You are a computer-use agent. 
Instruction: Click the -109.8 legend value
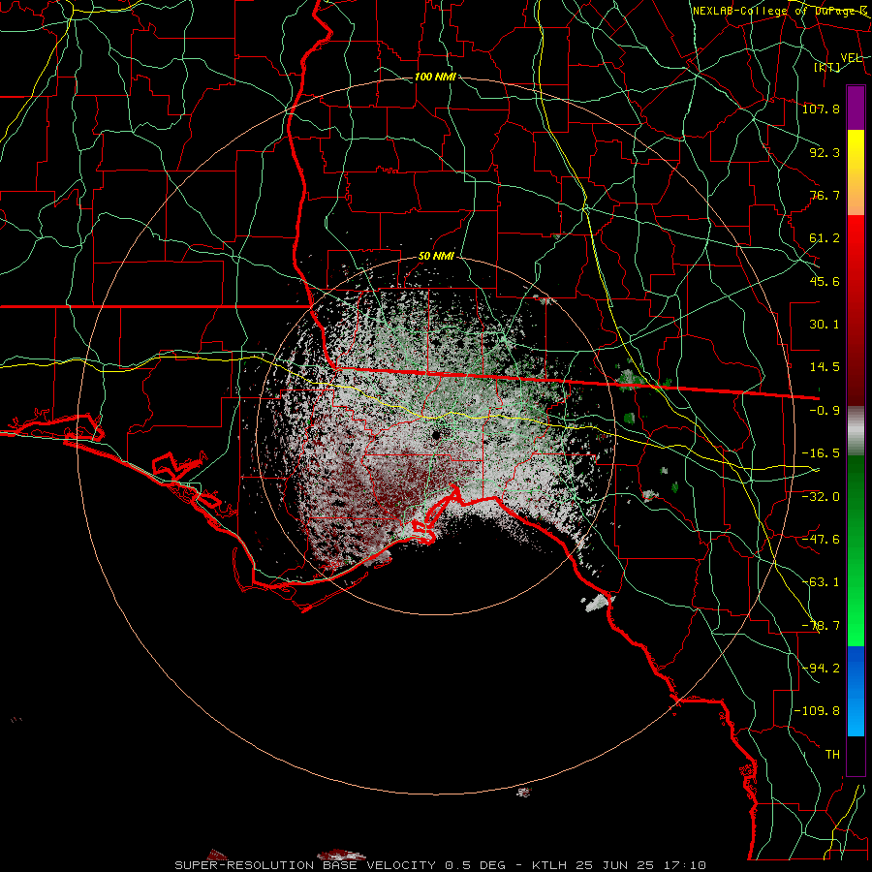(x=817, y=711)
